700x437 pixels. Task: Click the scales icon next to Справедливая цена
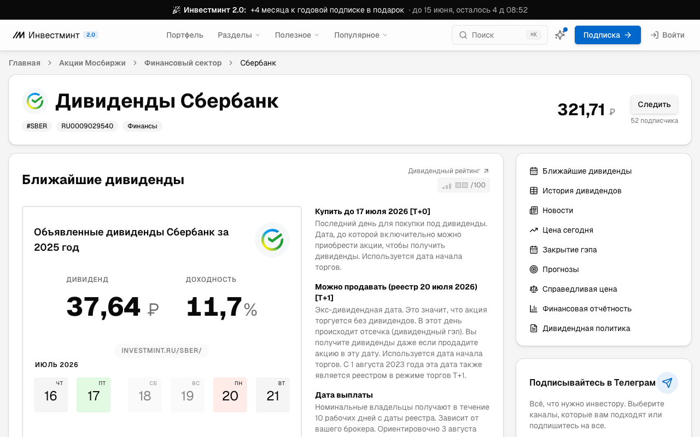point(534,289)
